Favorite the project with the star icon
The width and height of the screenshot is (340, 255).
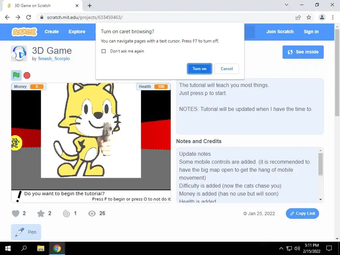(41, 213)
